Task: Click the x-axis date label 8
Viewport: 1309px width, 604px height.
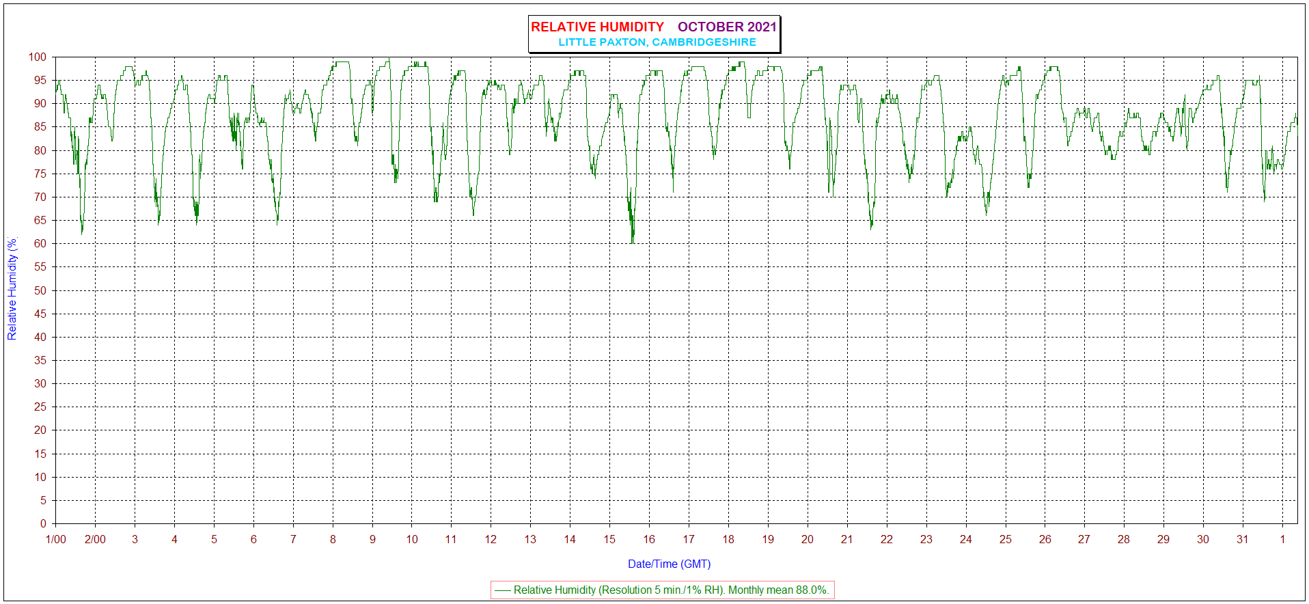Action: 333,539
